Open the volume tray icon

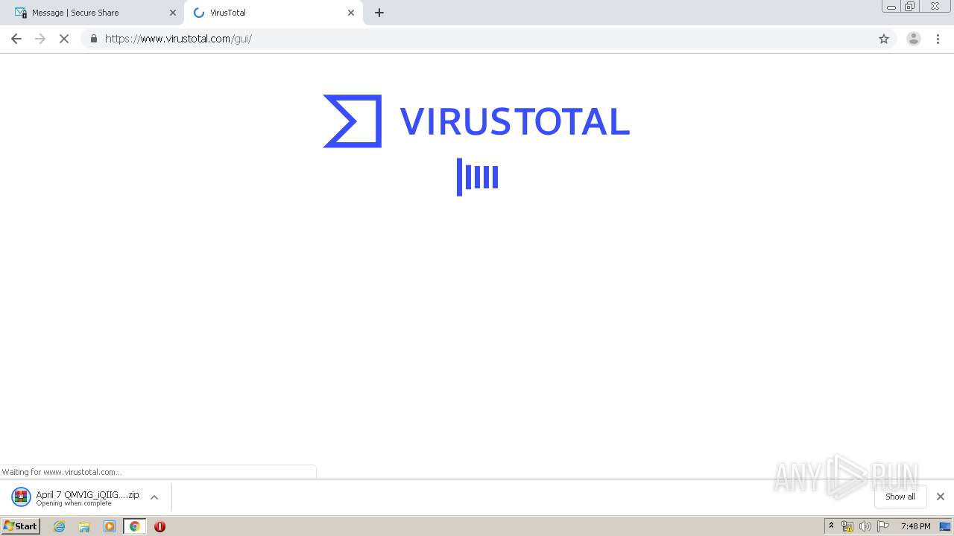[x=865, y=526]
